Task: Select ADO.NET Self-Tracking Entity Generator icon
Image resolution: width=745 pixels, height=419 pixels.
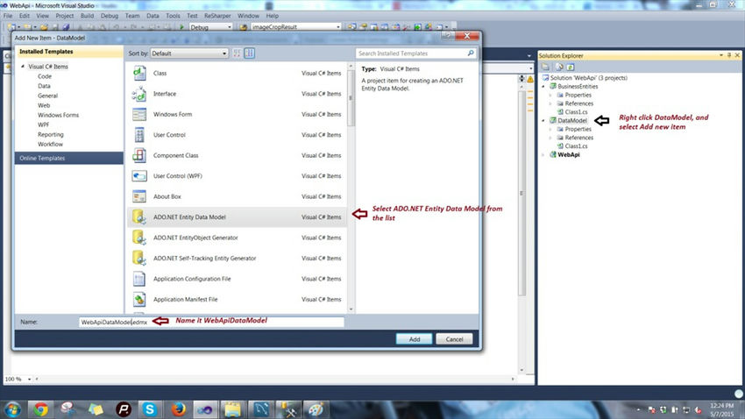Action: pos(139,259)
